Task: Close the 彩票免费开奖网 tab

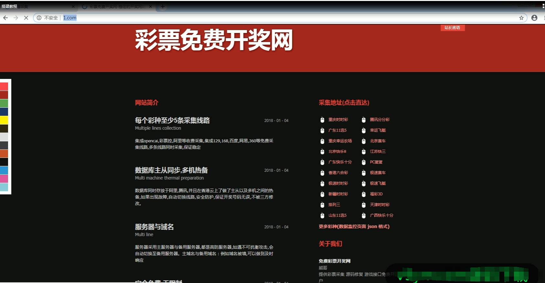Action: (x=150, y=6)
